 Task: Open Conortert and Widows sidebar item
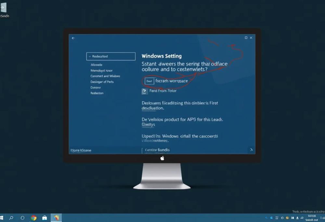point(105,76)
